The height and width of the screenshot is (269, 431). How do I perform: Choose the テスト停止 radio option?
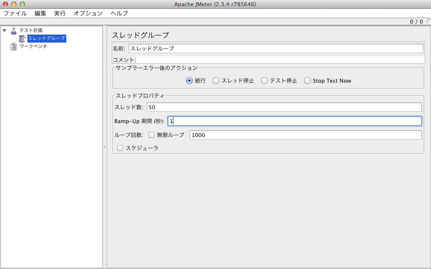tap(264, 81)
